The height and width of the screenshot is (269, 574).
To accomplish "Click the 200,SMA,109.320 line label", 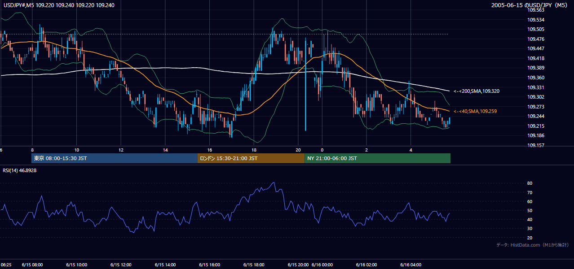I will 477,91.
